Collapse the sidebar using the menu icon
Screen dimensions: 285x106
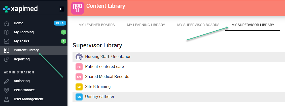[x=62, y=9]
